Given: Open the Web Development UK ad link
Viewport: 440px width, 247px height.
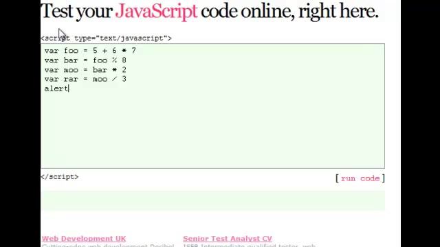Looking at the screenshot, I should [84, 239].
